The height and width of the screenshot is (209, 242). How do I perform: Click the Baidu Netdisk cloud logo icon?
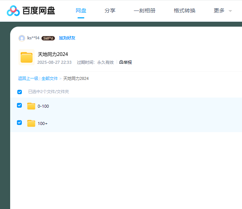pos(14,11)
